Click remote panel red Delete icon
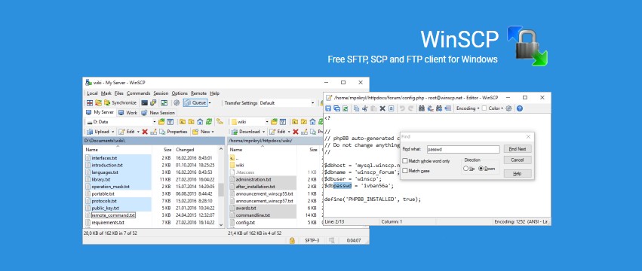642x271 pixels. [x=296, y=132]
